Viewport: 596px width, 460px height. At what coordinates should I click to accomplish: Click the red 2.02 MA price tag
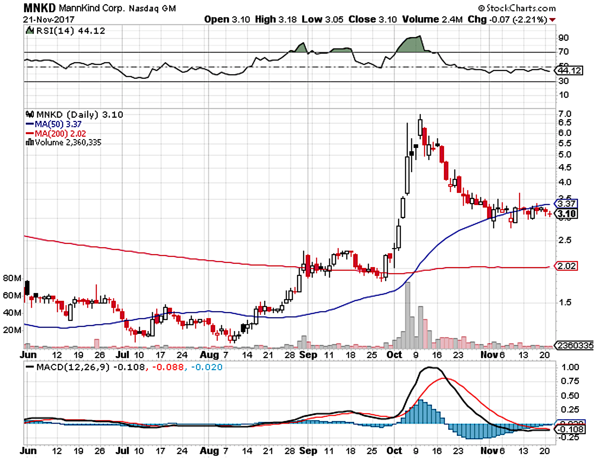[x=566, y=266]
